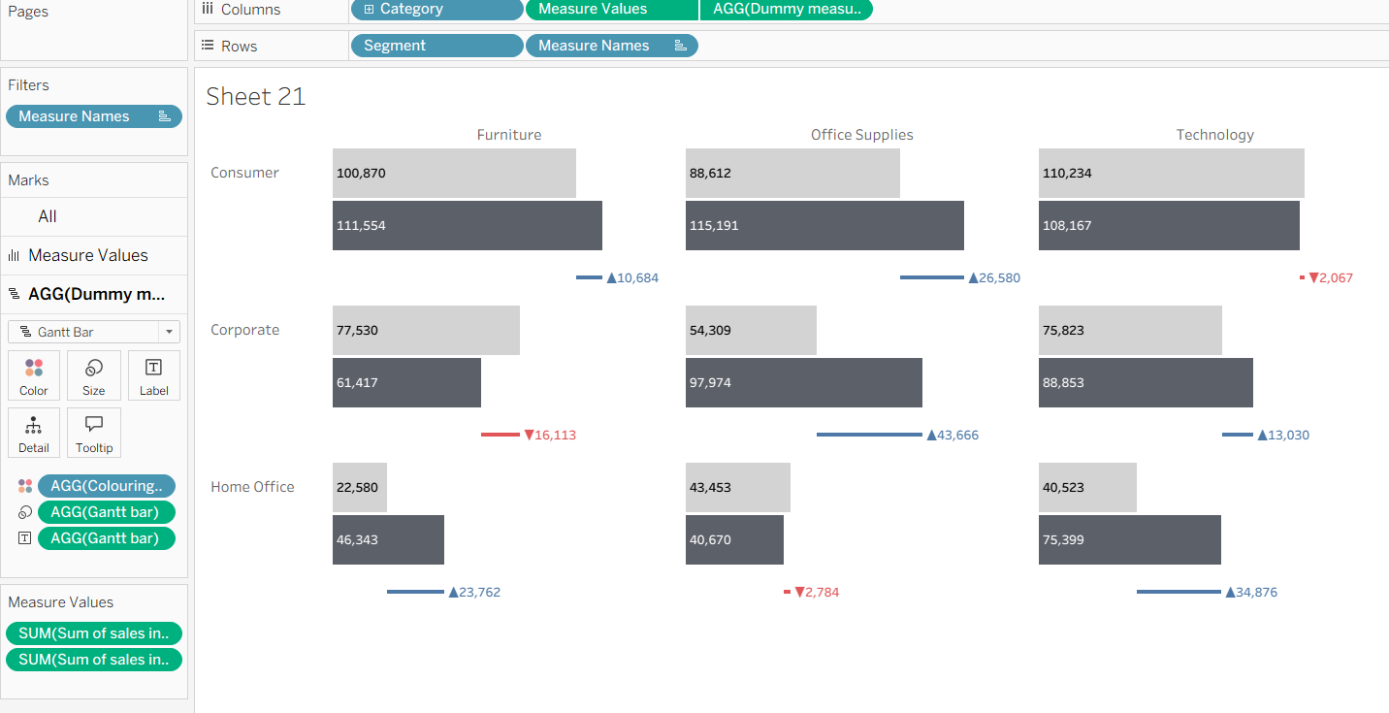Select the All marks card tab
Image resolution: width=1389 pixels, height=713 pixels.
(x=47, y=216)
